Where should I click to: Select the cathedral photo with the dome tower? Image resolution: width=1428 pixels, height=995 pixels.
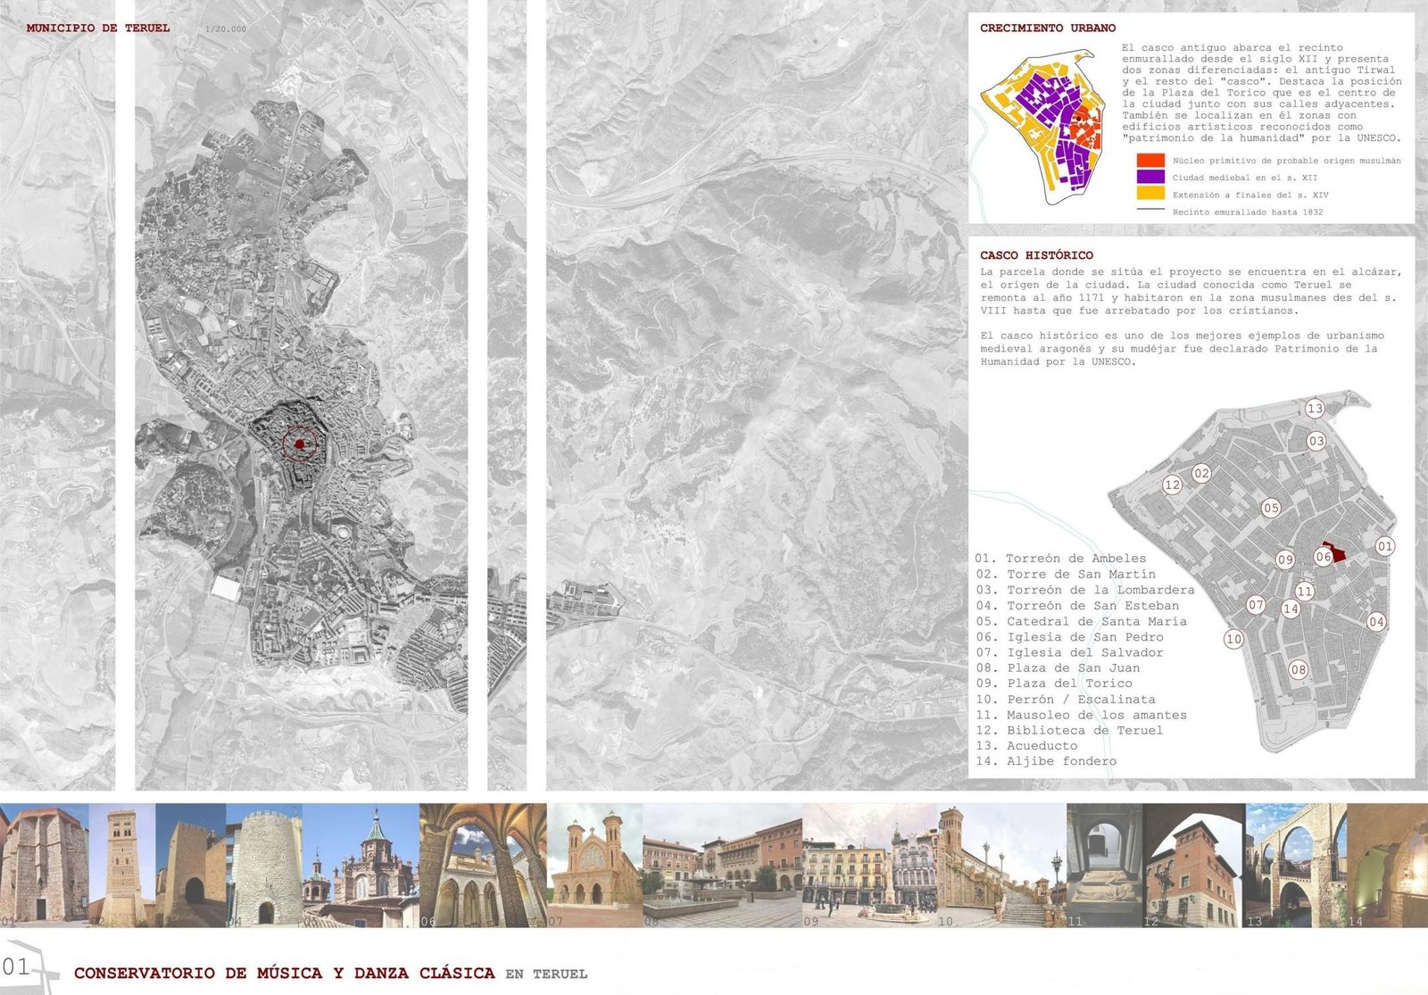(x=361, y=864)
